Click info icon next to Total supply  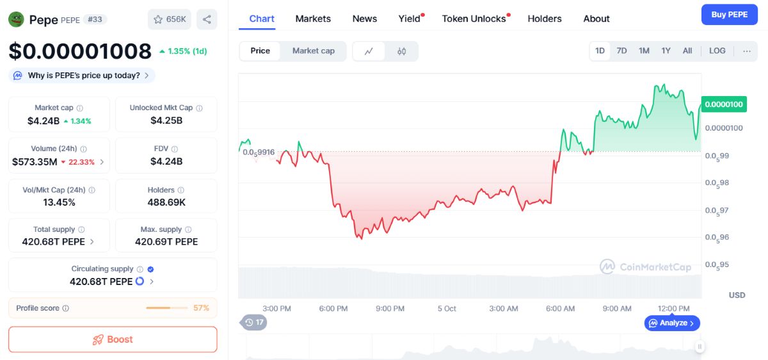coord(81,230)
